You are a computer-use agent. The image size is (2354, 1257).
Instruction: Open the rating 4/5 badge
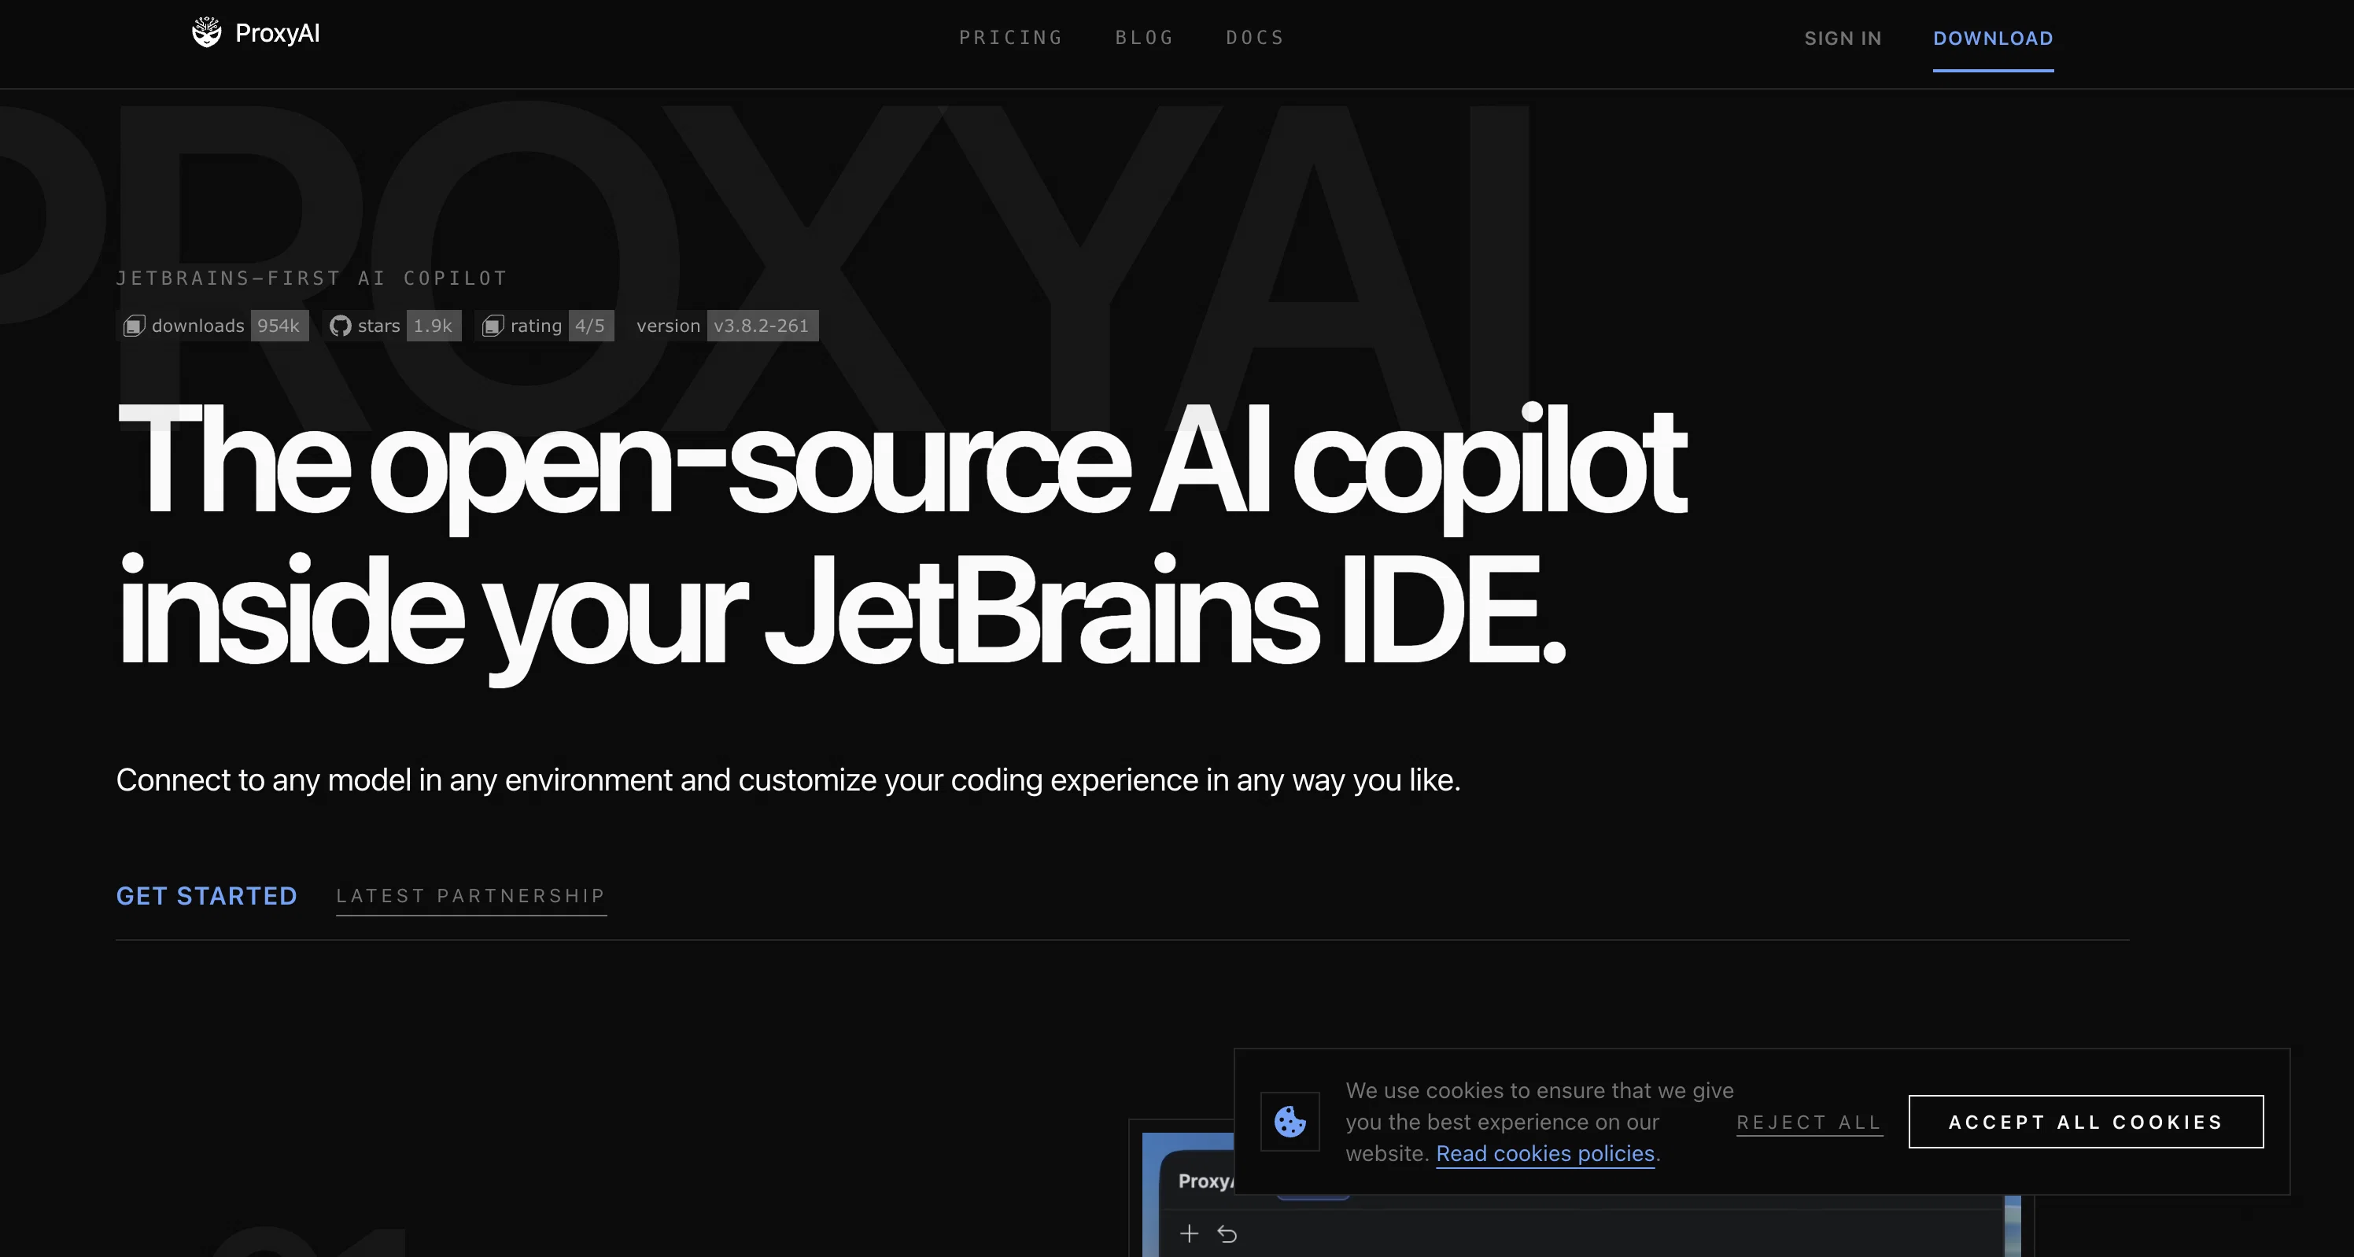544,326
